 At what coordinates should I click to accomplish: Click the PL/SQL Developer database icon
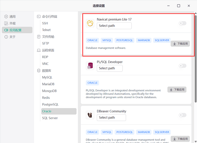point(90,66)
